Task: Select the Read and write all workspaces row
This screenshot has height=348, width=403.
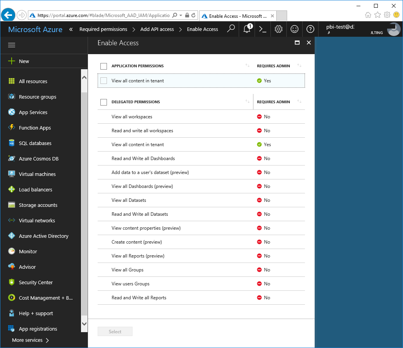Action: (201, 131)
